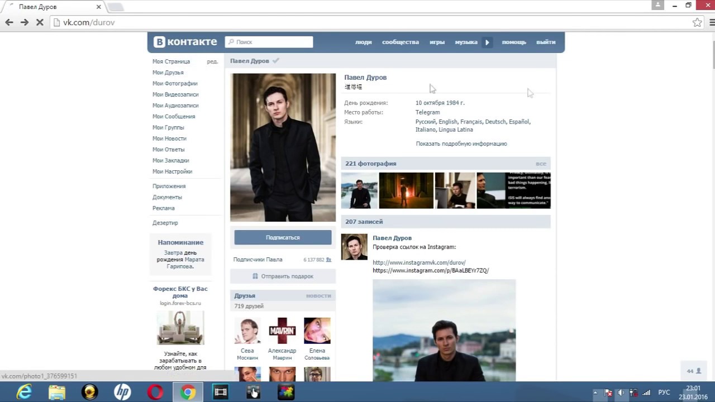Viewport: 715px width, 402px height.
Task: Open Мои Друзья in sidebar
Action: (168, 73)
